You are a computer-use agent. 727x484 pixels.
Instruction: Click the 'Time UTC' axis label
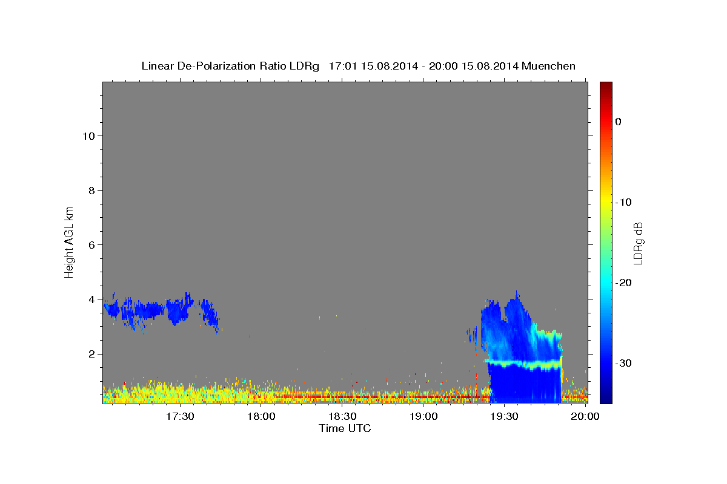tap(345, 428)
